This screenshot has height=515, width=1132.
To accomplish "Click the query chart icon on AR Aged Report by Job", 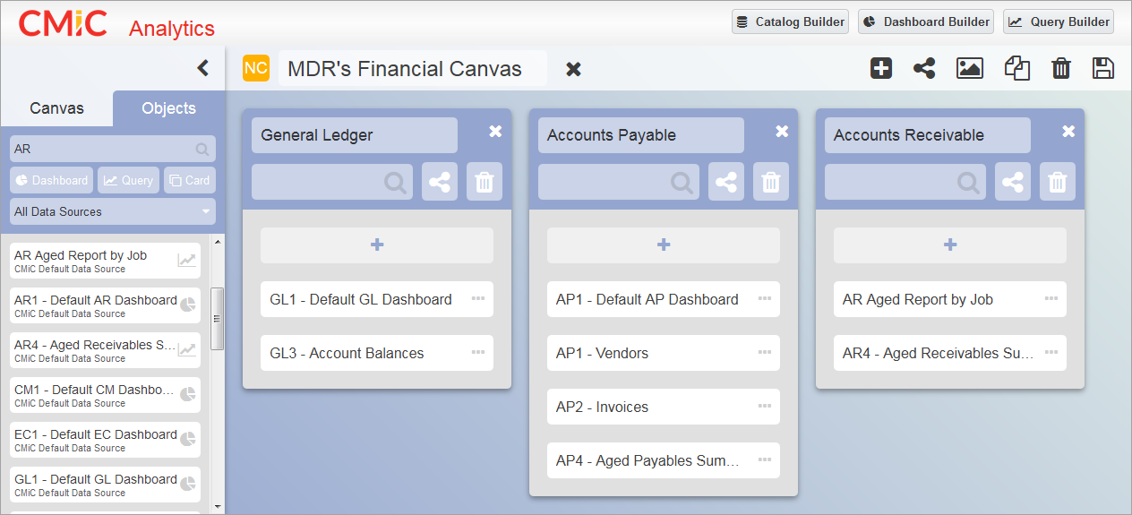I will (x=187, y=261).
